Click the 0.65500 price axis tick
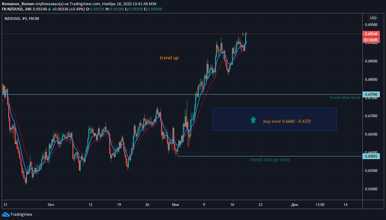This screenshot has height=220, width=386. click(x=371, y=171)
